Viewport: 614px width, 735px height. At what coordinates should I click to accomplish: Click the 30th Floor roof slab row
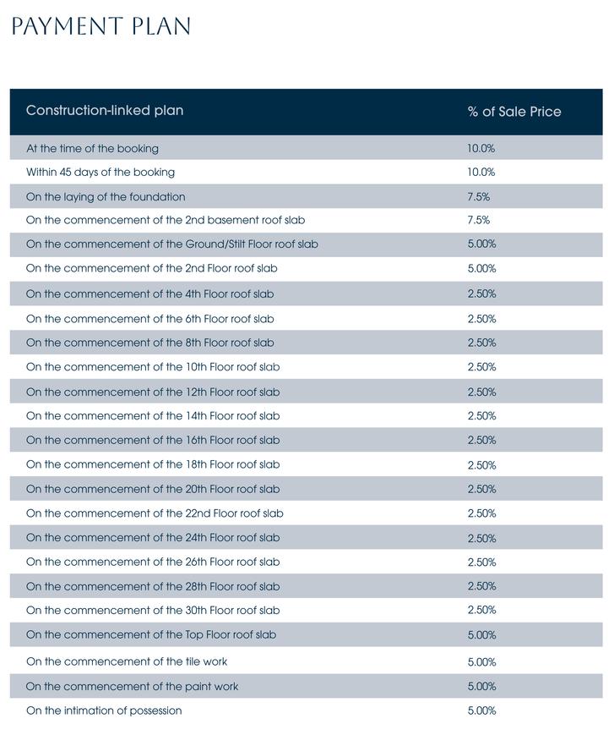[x=153, y=610]
